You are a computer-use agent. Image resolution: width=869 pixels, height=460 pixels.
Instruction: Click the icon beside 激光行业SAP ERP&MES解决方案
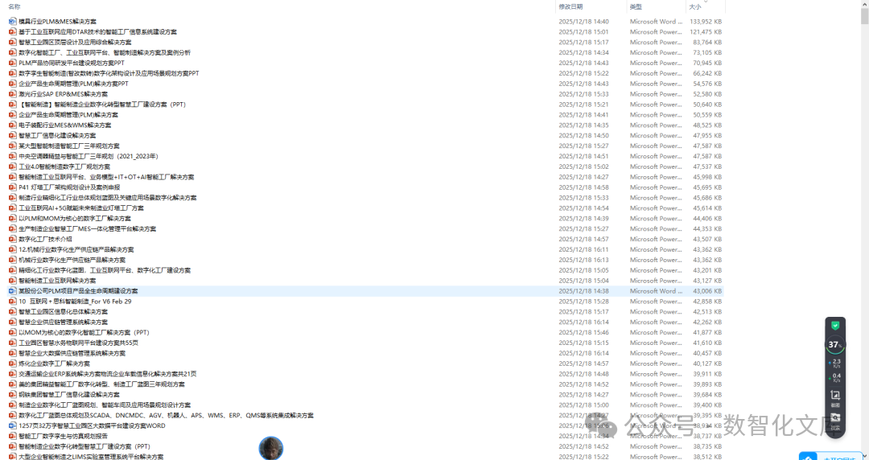point(13,94)
